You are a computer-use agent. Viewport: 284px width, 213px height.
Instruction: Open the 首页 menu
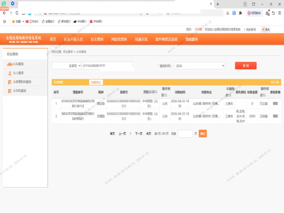[x=53, y=39]
